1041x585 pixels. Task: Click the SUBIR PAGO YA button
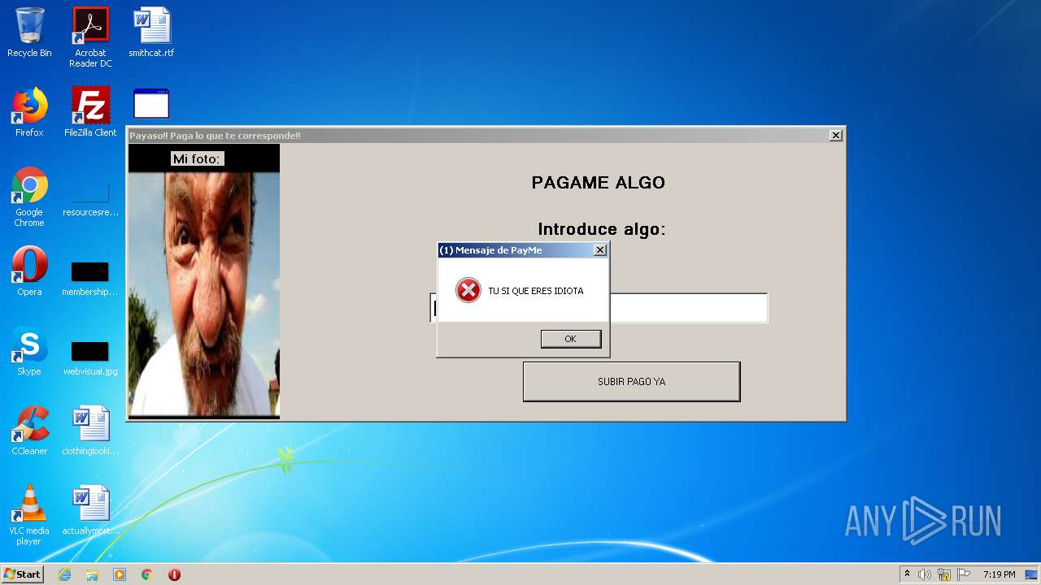point(632,382)
